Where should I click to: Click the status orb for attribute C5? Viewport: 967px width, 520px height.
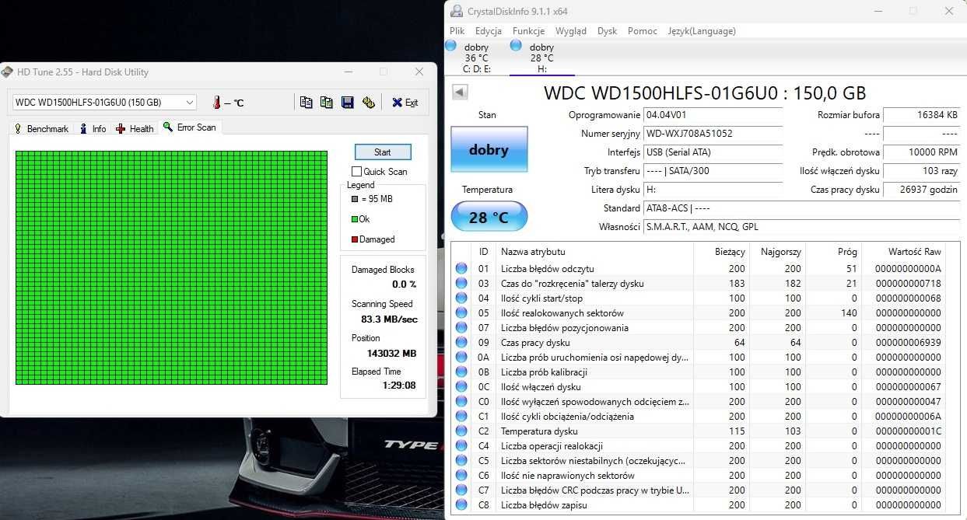click(461, 460)
